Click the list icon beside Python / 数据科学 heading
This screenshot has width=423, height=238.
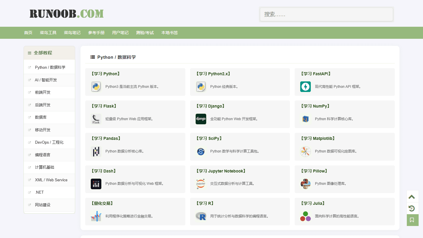[x=93, y=57]
